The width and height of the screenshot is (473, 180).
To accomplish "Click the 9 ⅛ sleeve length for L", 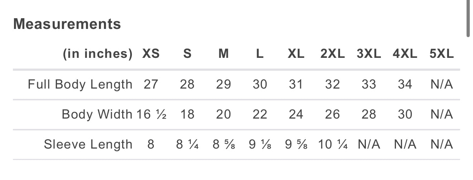I will pyautogui.click(x=260, y=144).
